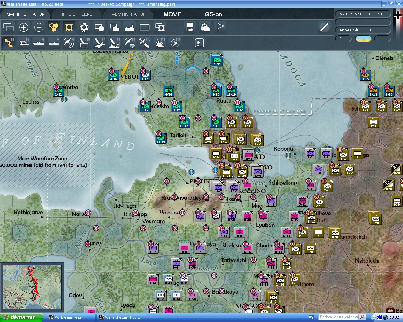Toggle the orange hex-outline map button
The width and height of the screenshot is (403, 322).
[69, 27]
